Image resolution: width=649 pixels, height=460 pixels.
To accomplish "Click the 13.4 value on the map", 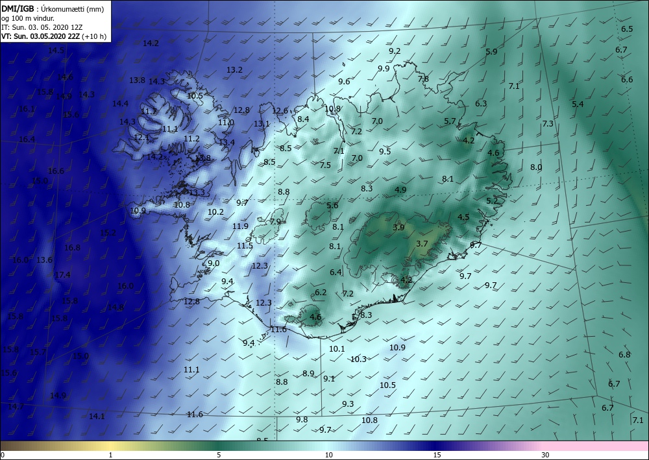I will pos(227,142).
